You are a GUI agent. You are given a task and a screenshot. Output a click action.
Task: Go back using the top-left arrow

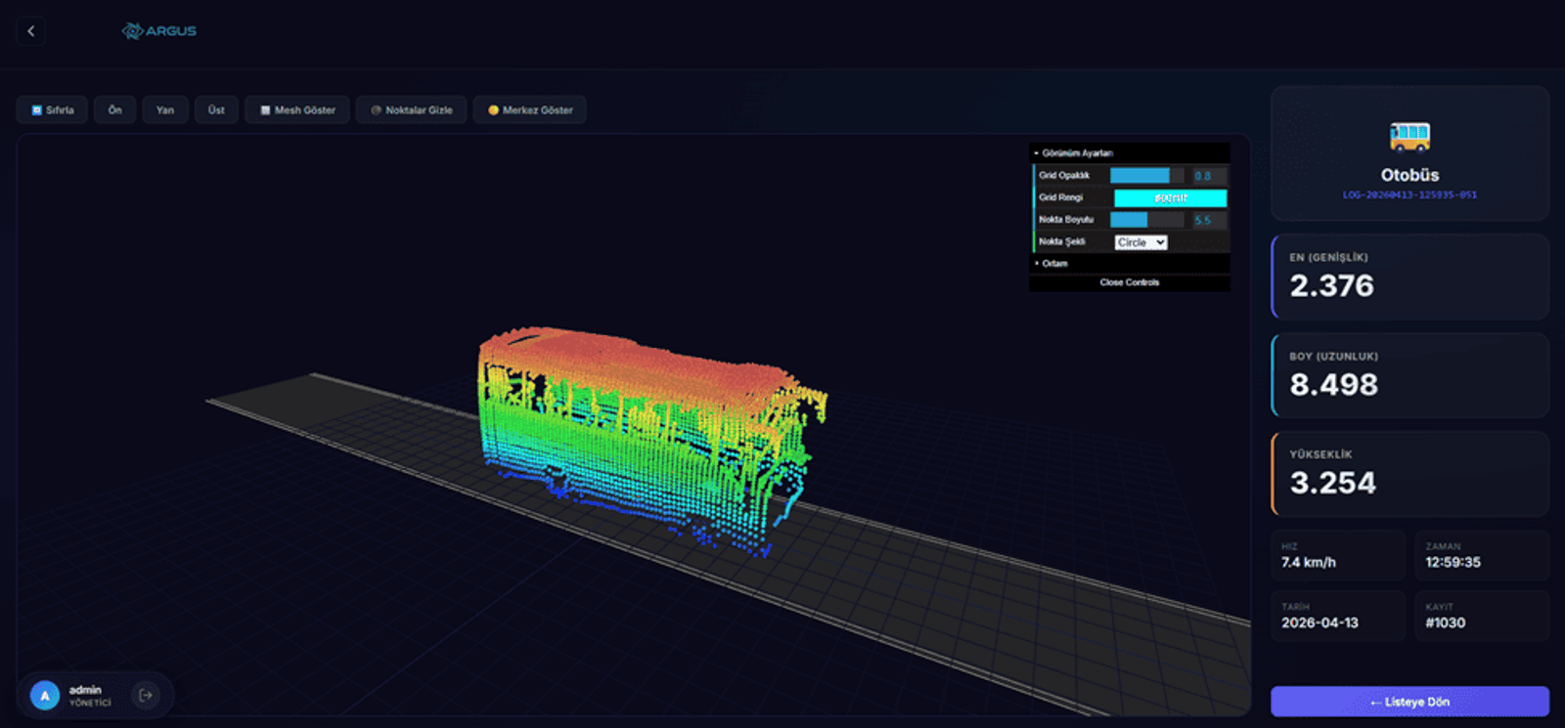tap(30, 31)
